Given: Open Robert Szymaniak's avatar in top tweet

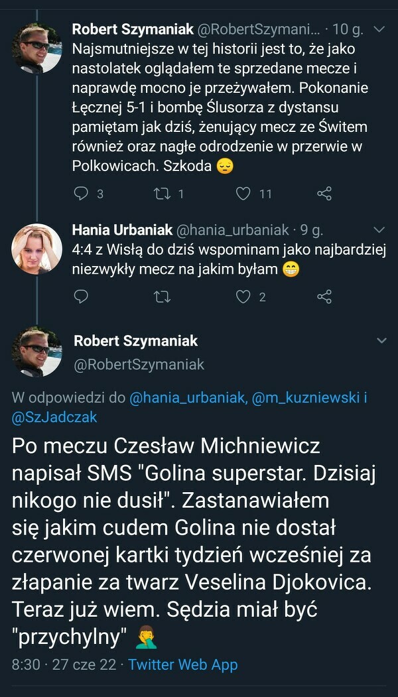Looking at the screenshot, I should 36,48.
